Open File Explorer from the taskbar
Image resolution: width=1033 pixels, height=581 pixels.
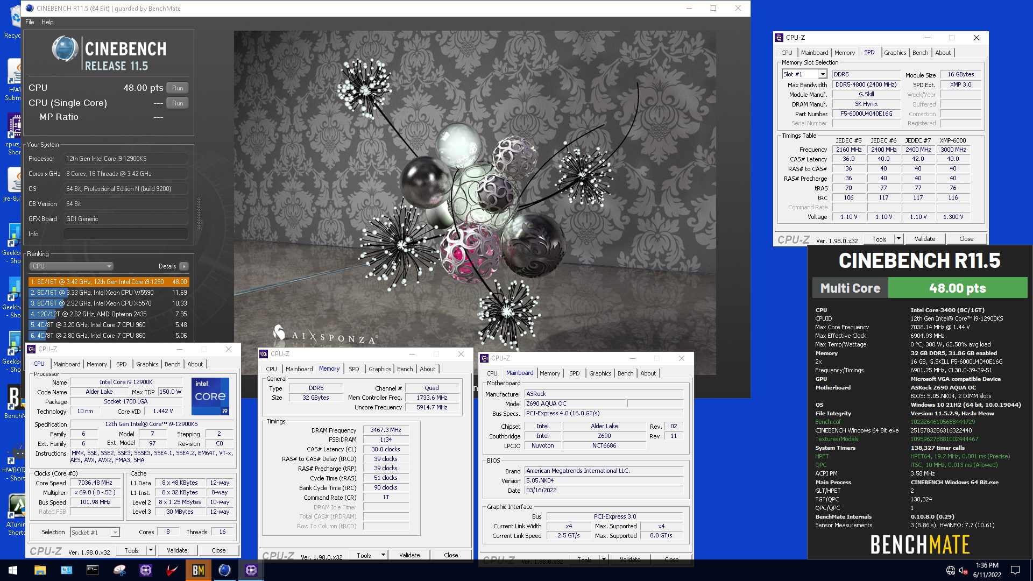point(40,570)
